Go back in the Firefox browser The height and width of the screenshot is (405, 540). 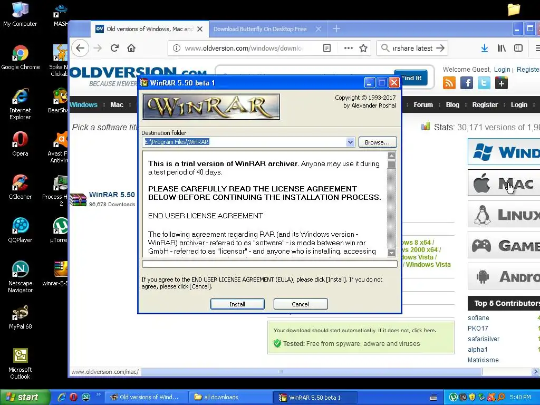pyautogui.click(x=80, y=48)
